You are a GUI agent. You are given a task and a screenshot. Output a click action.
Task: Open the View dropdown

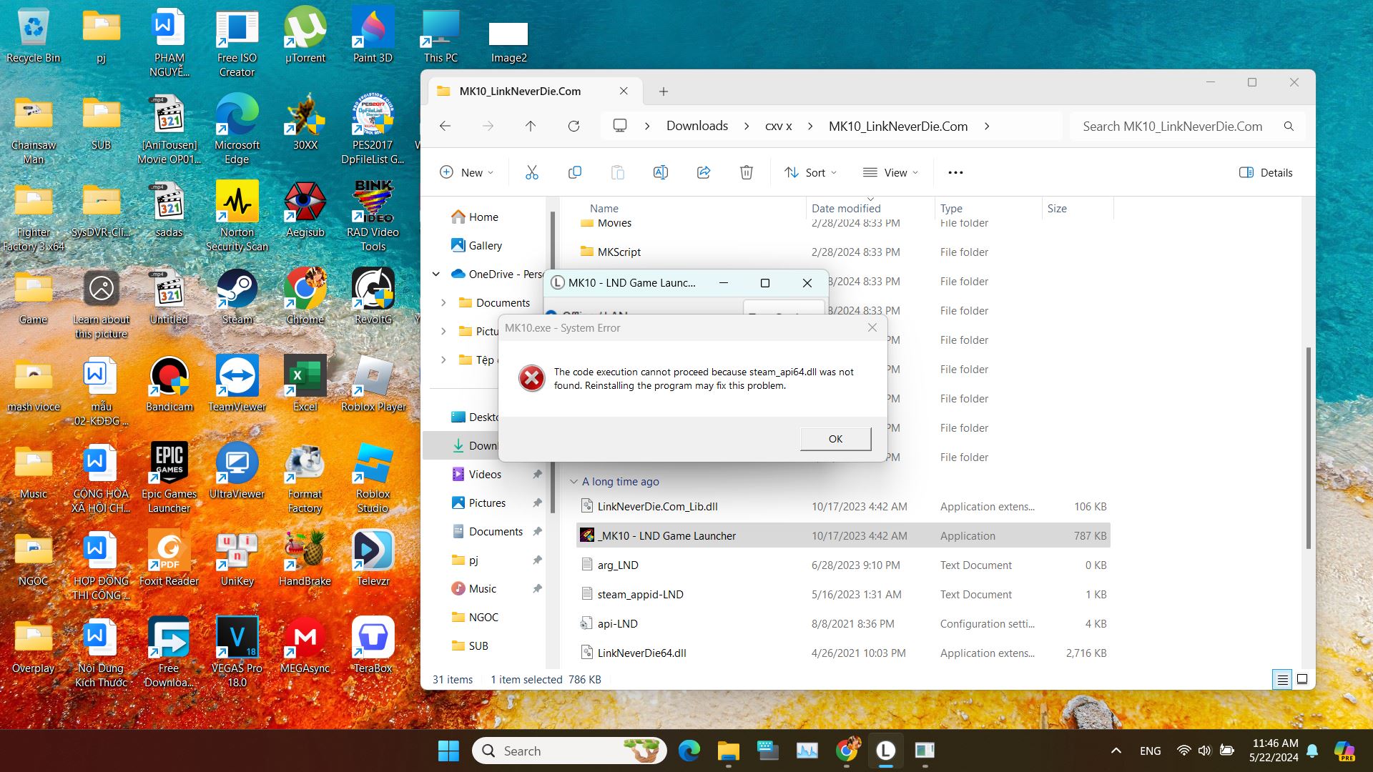click(890, 172)
